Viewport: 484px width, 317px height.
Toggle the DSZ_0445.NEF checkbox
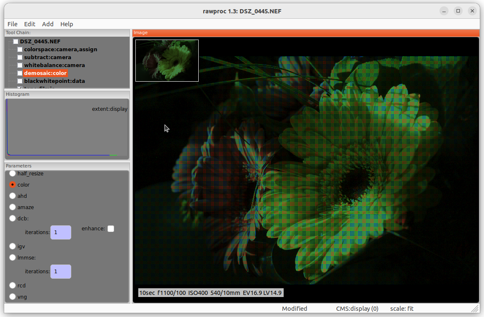(x=16, y=42)
